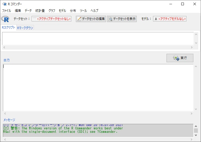Click the output pane scroll down arrow

pos(196,109)
